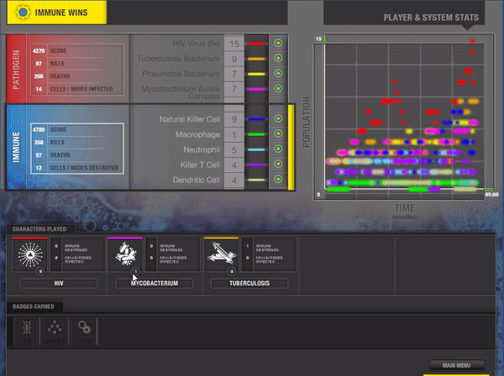
Task: Select the Tuberculosis crossed-arrows character icon
Action: (x=222, y=255)
